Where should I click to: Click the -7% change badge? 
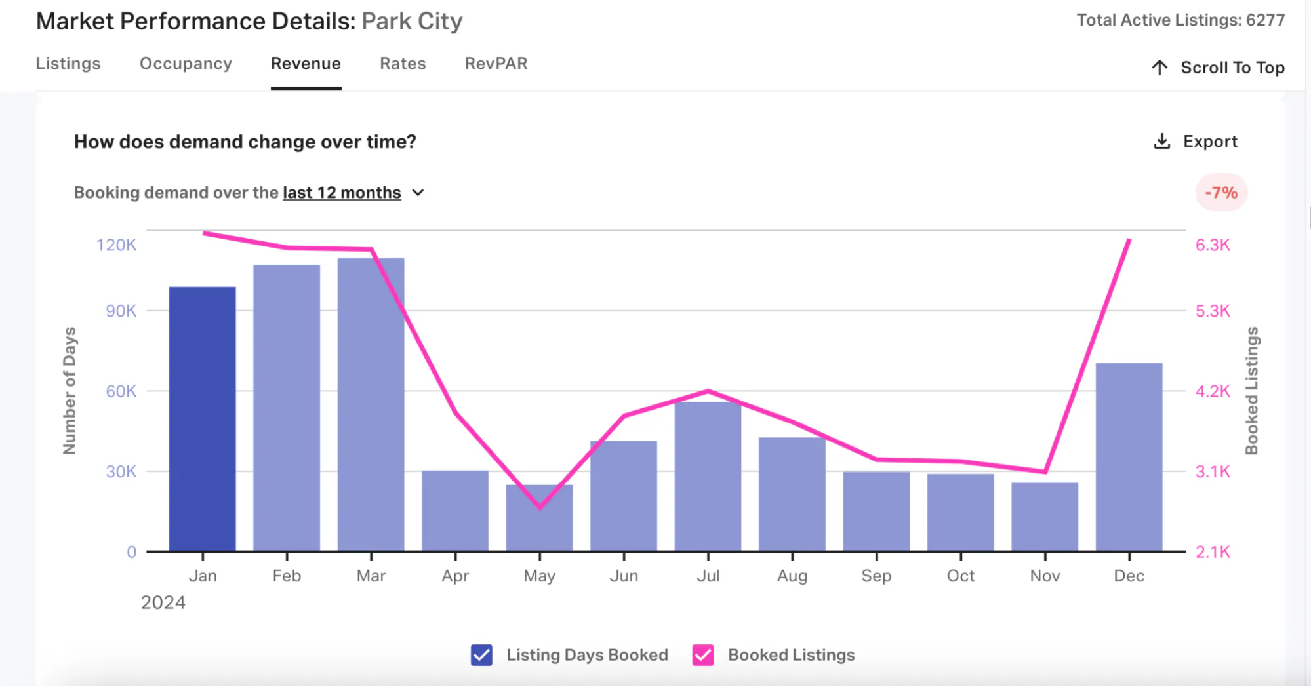1221,193
